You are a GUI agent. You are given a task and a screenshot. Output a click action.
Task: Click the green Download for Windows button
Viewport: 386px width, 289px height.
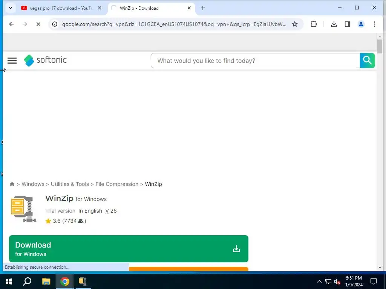(x=129, y=249)
